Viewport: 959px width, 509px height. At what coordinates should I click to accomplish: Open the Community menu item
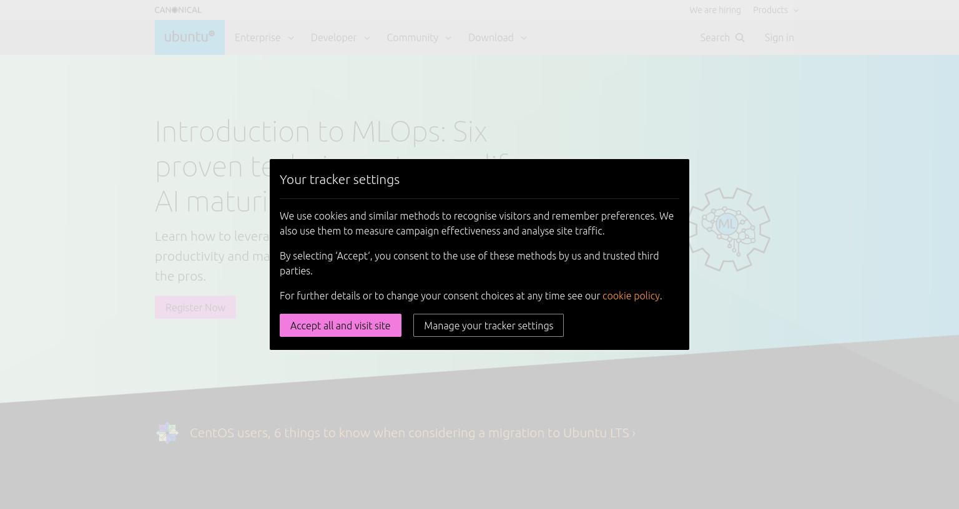point(413,37)
